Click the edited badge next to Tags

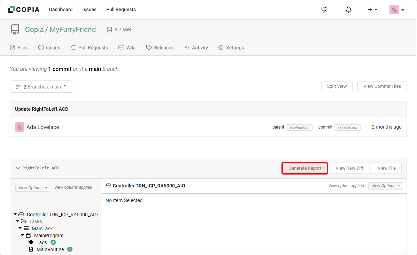[x=53, y=242]
